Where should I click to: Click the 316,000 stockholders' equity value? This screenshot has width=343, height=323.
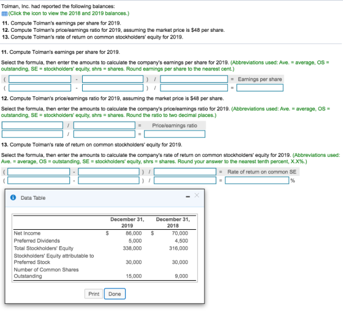click(x=178, y=248)
